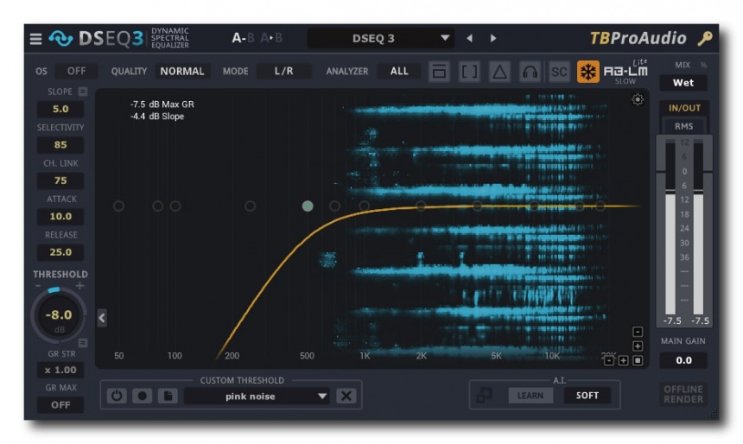The image size is (743, 444).
Task: Open the pink noise threshold dropdown
Action: (x=257, y=396)
